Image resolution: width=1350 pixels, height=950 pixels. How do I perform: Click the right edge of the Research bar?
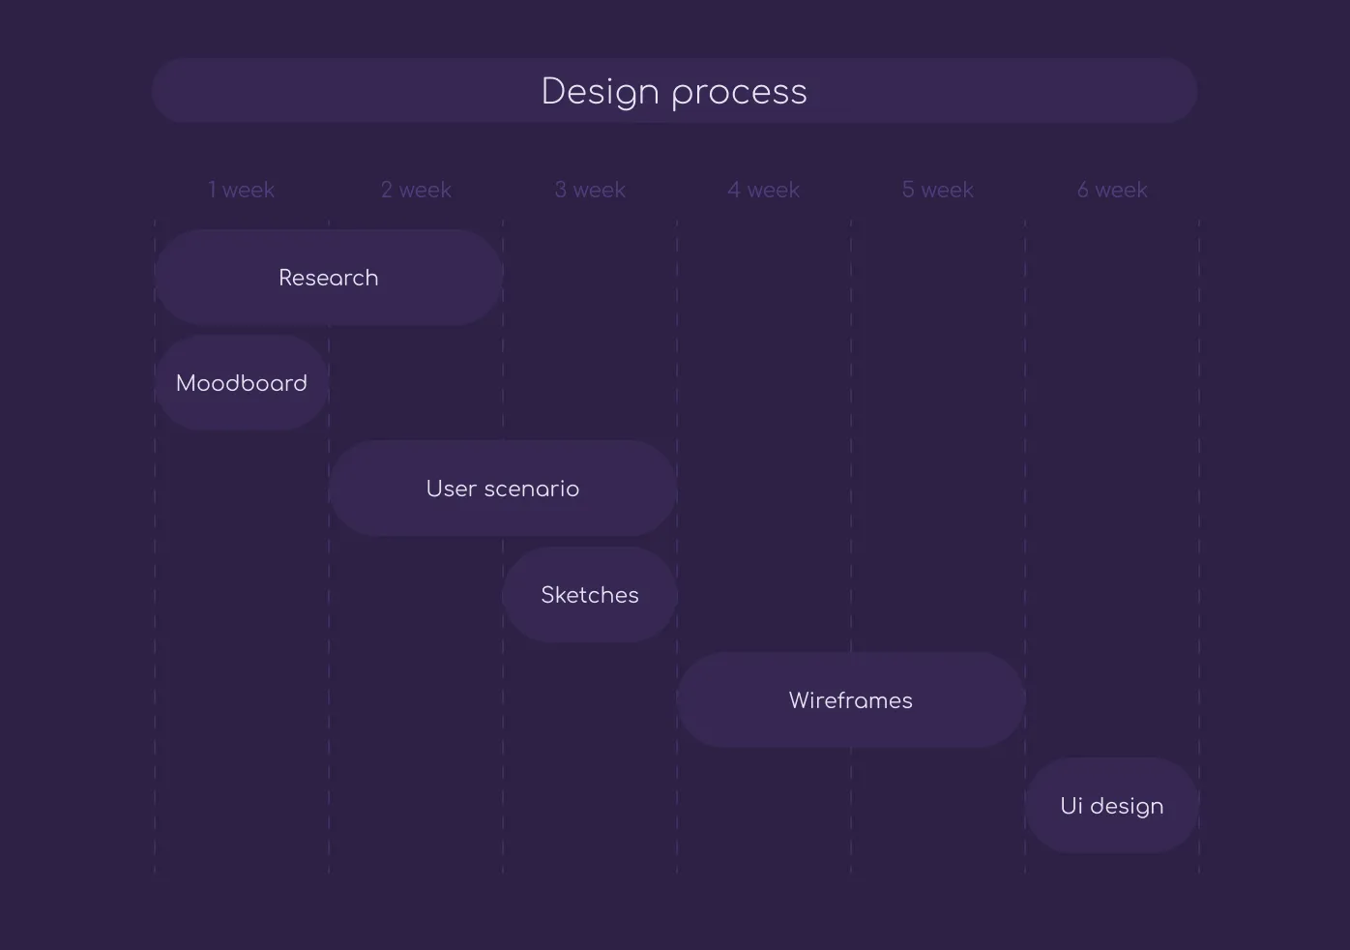498,278
